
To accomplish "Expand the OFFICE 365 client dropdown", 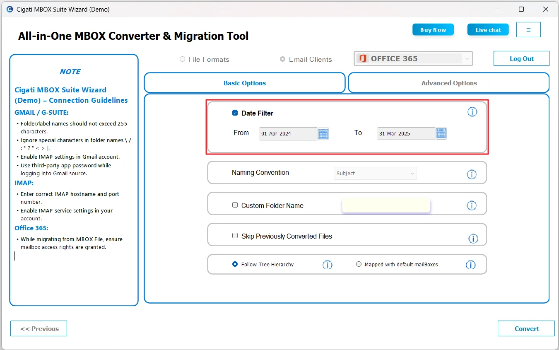I will [413, 59].
